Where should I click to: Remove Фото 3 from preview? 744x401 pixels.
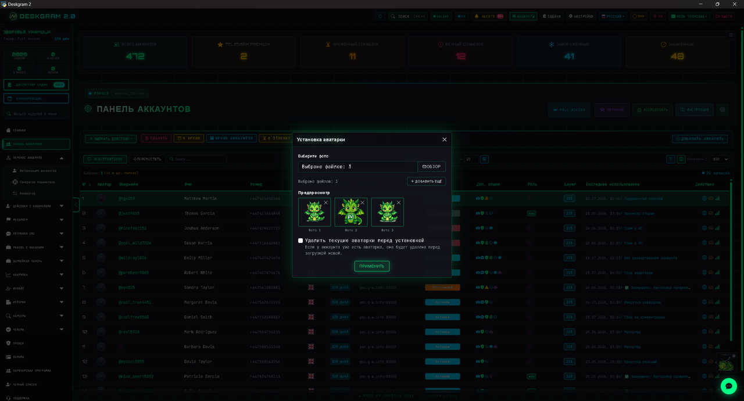pyautogui.click(x=399, y=203)
